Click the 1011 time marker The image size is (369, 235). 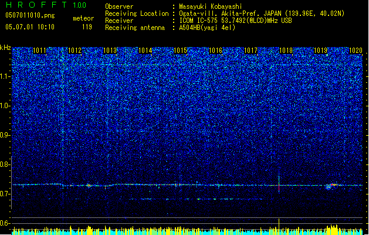click(x=39, y=51)
